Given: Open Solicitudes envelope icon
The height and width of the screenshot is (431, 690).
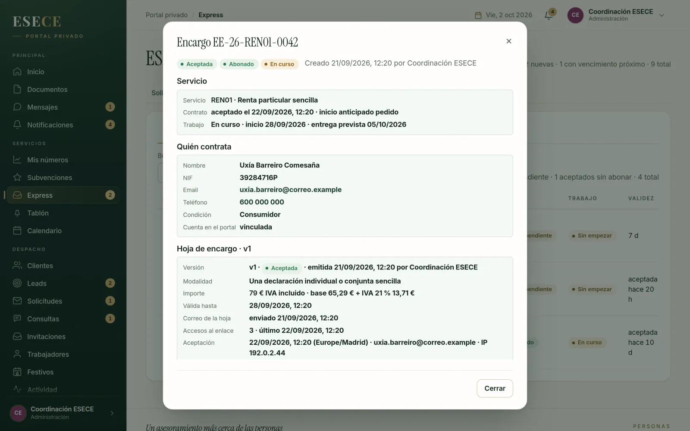Looking at the screenshot, I should pyautogui.click(x=17, y=301).
